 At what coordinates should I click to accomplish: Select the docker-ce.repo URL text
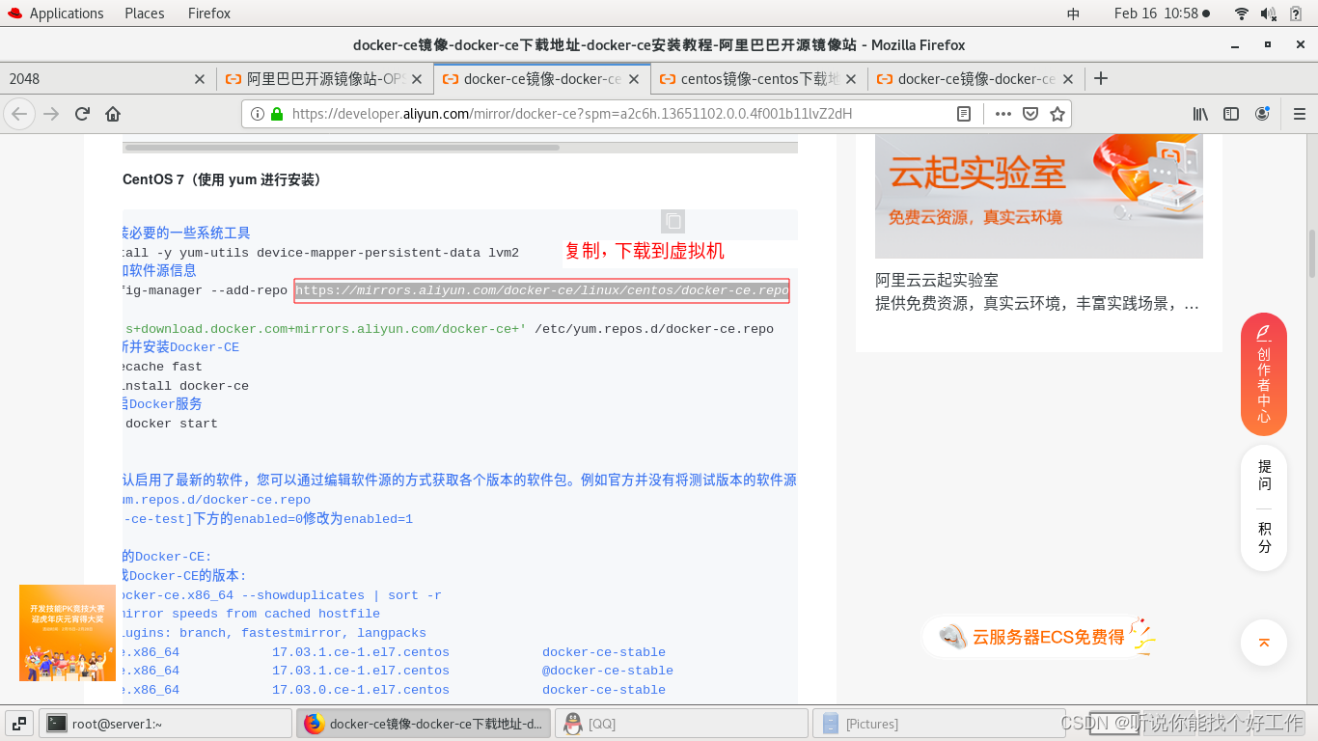(x=542, y=290)
